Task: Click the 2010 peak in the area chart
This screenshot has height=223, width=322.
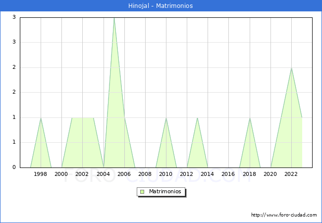Action: coord(166,118)
